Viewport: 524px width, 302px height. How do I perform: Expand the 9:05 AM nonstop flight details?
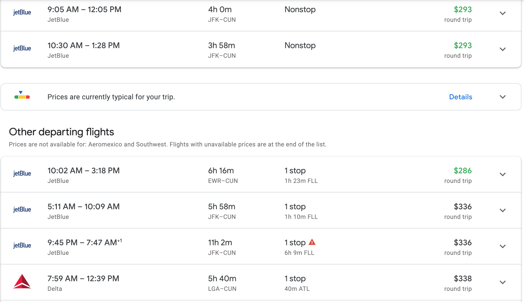503,13
